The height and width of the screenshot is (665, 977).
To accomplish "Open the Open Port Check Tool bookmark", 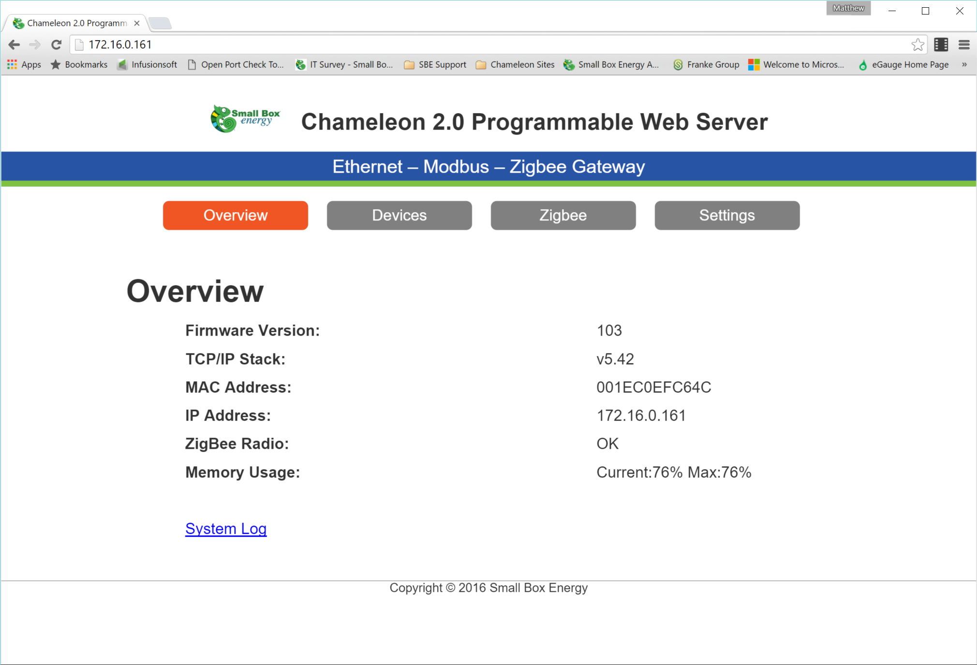I will click(x=236, y=64).
